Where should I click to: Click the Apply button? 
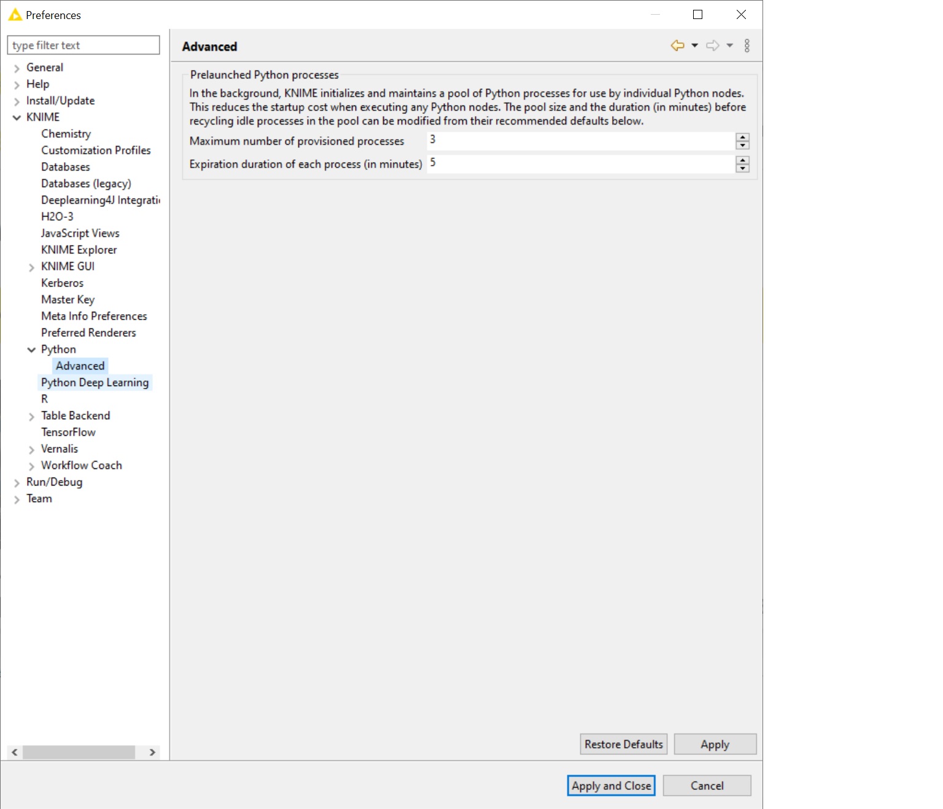coord(715,744)
